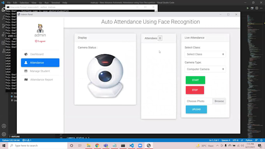Open VS Code Accounts icon
The height and width of the screenshot is (149, 265).
tap(4, 126)
